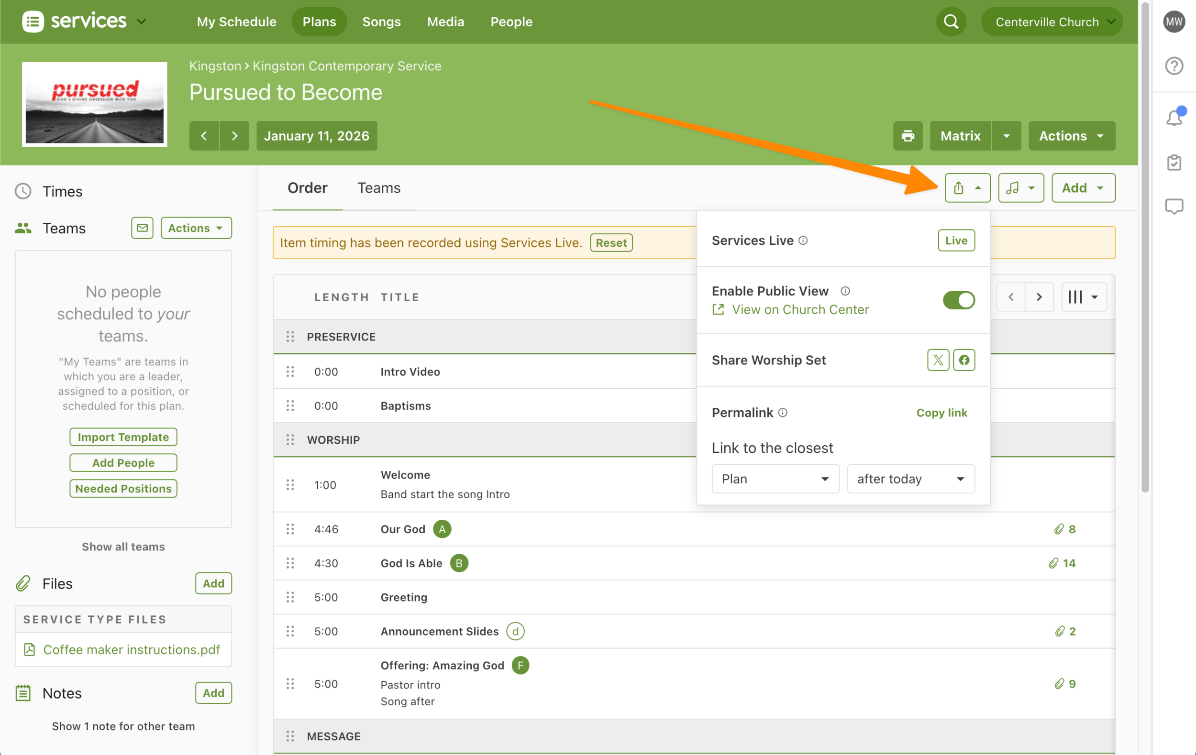
Task: Click the email teams envelope icon
Action: [142, 228]
